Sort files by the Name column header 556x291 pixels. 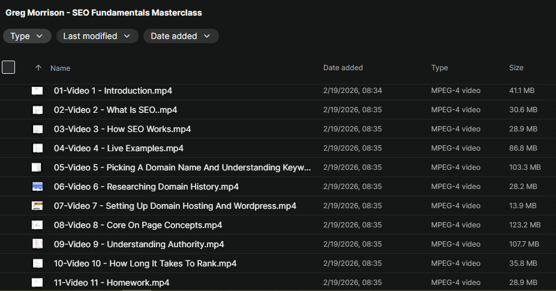tap(61, 68)
